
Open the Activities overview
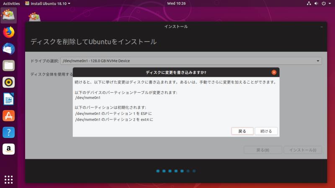[x=11, y=3]
